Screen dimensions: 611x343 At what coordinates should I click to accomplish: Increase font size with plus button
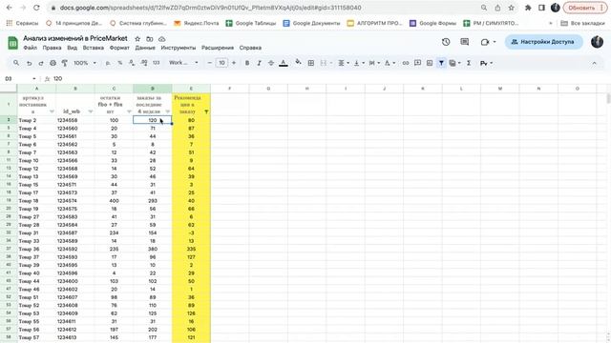point(234,63)
